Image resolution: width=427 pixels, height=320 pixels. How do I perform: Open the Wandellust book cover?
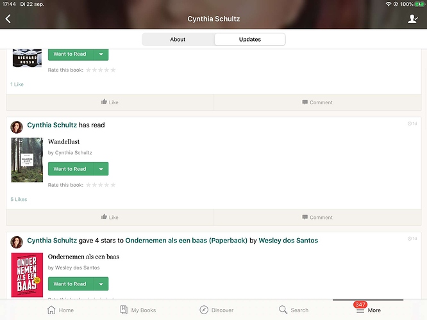pos(27,160)
